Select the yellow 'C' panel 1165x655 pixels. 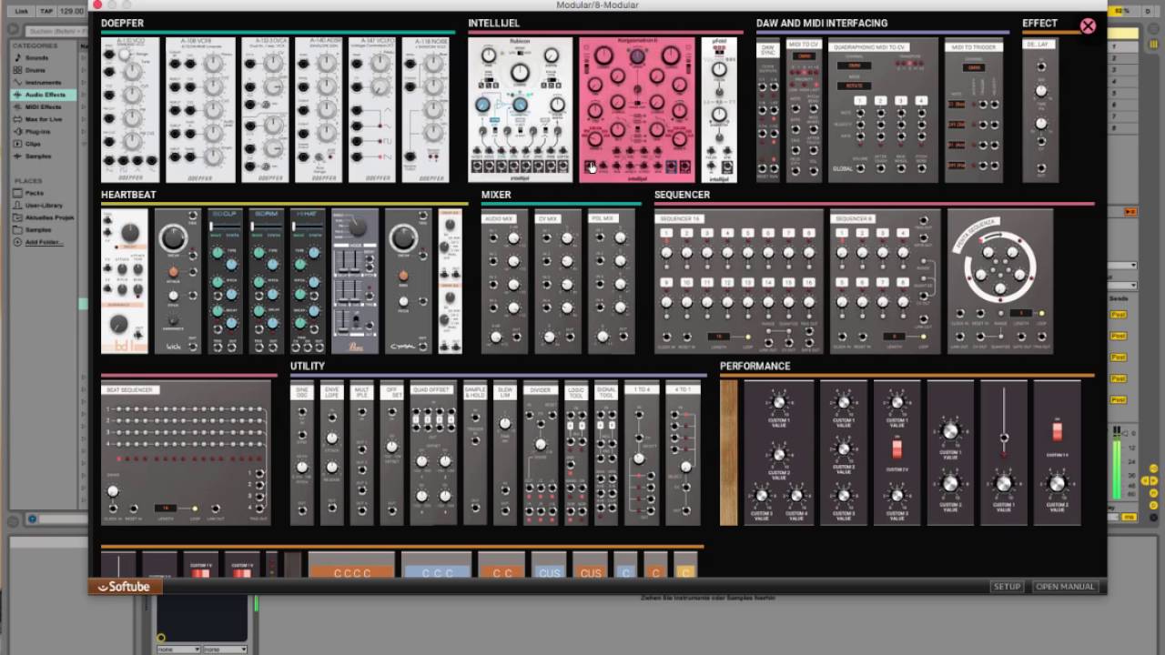685,566
